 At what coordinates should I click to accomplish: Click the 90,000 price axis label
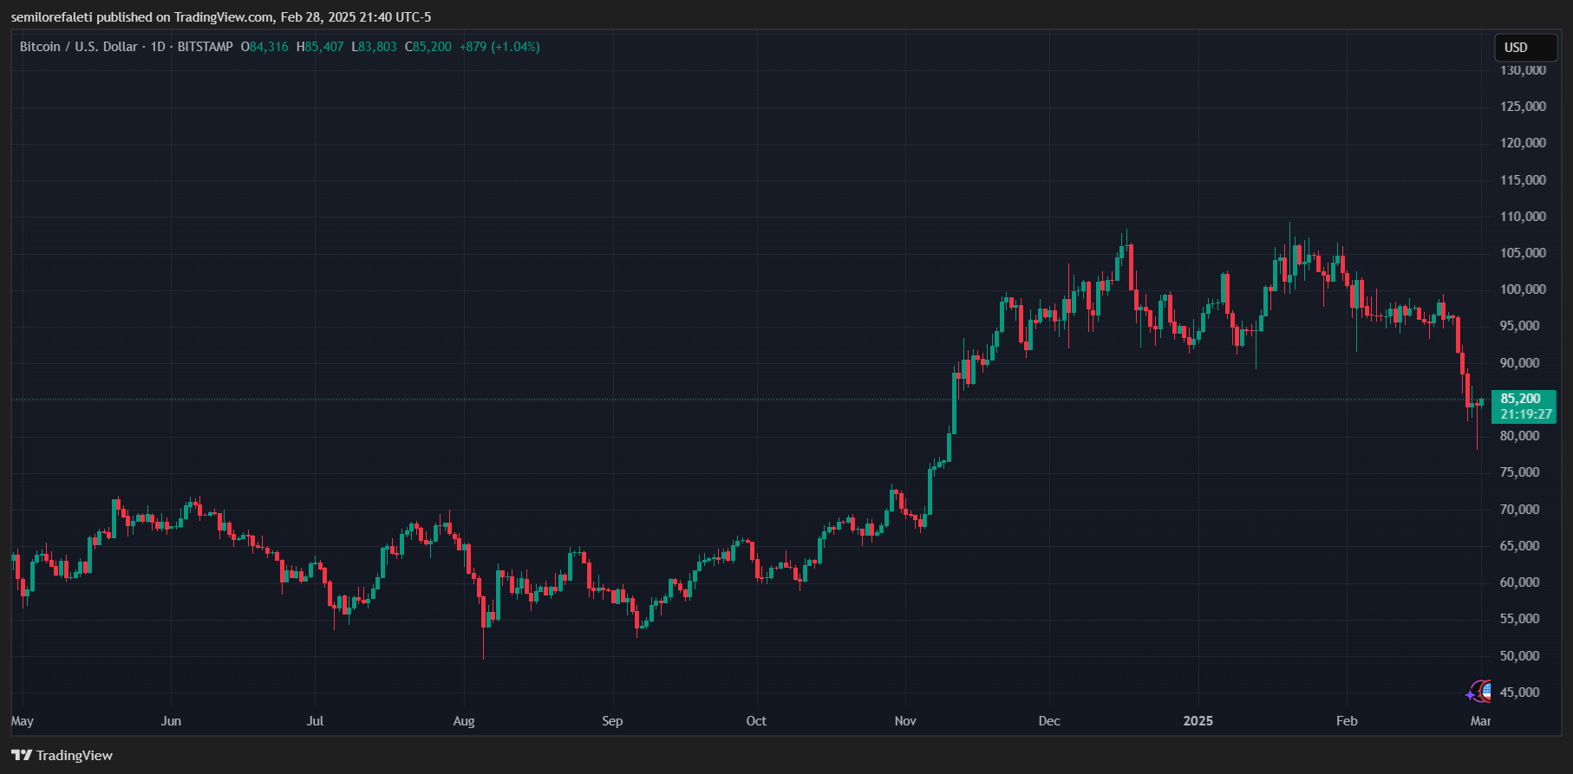coord(1520,363)
